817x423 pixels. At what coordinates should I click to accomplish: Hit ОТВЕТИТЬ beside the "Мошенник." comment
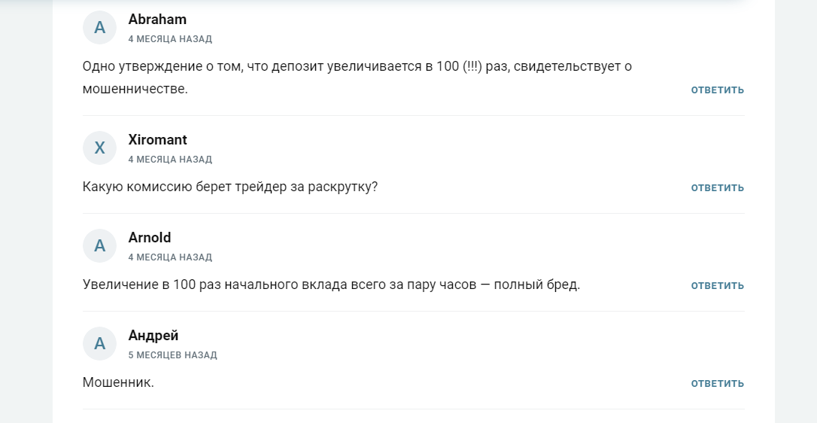click(717, 384)
